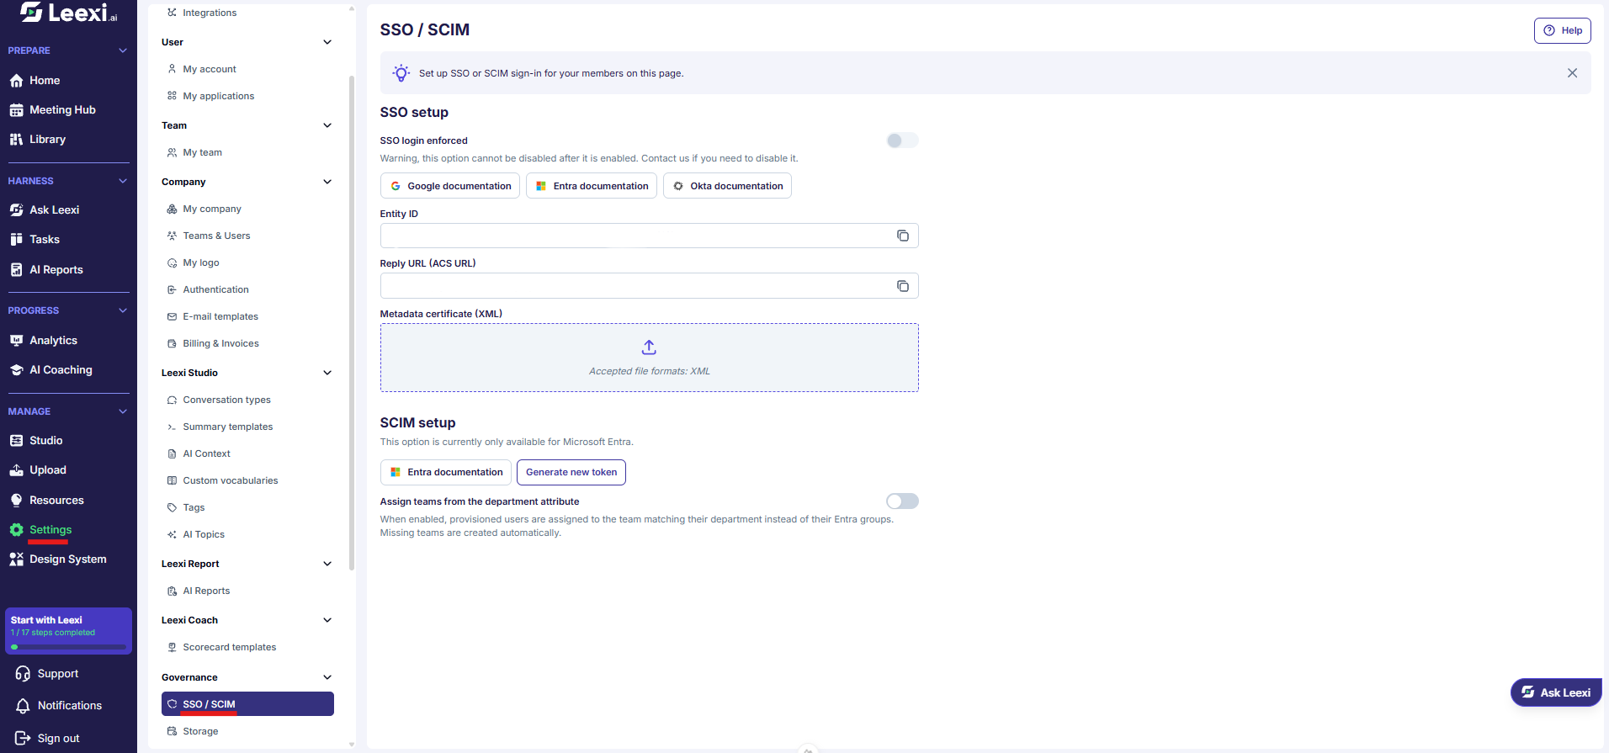
Task: Open Entra documentation in SSO setup
Action: pyautogui.click(x=592, y=186)
